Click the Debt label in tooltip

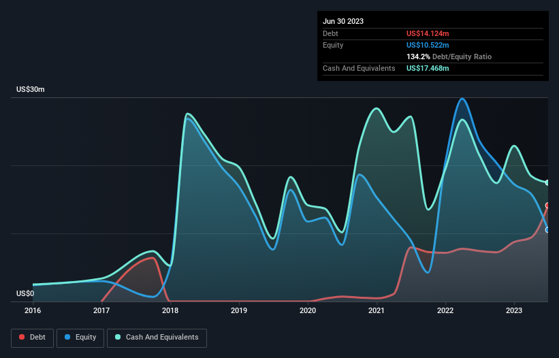tap(330, 33)
